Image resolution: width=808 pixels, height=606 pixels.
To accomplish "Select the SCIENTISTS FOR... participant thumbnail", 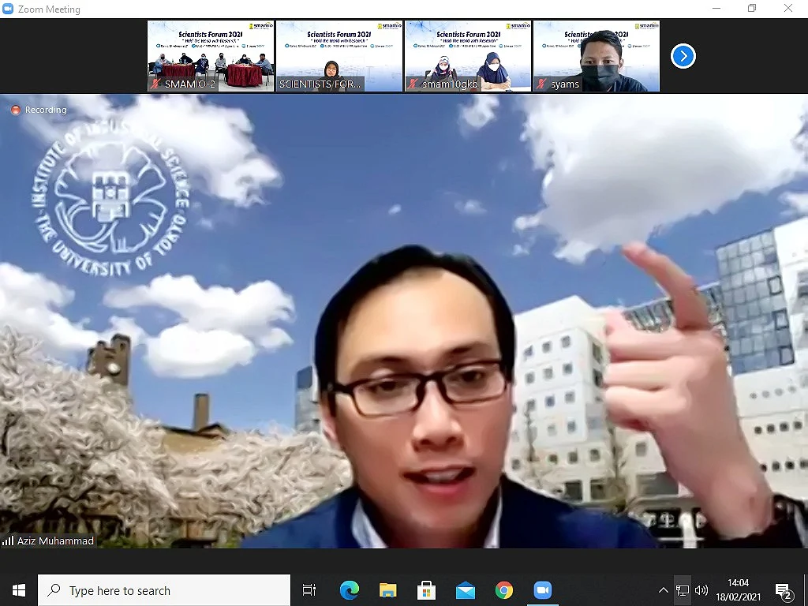I will 339,56.
